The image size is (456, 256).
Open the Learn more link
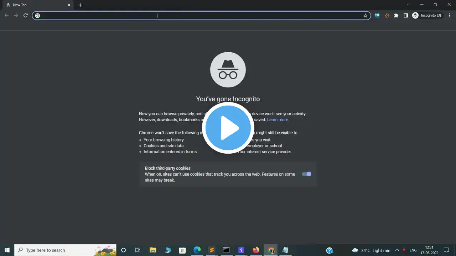click(278, 120)
